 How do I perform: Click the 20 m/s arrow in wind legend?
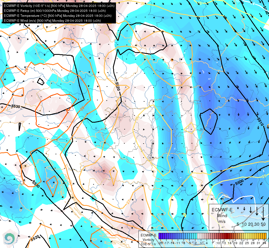(251, 210)
